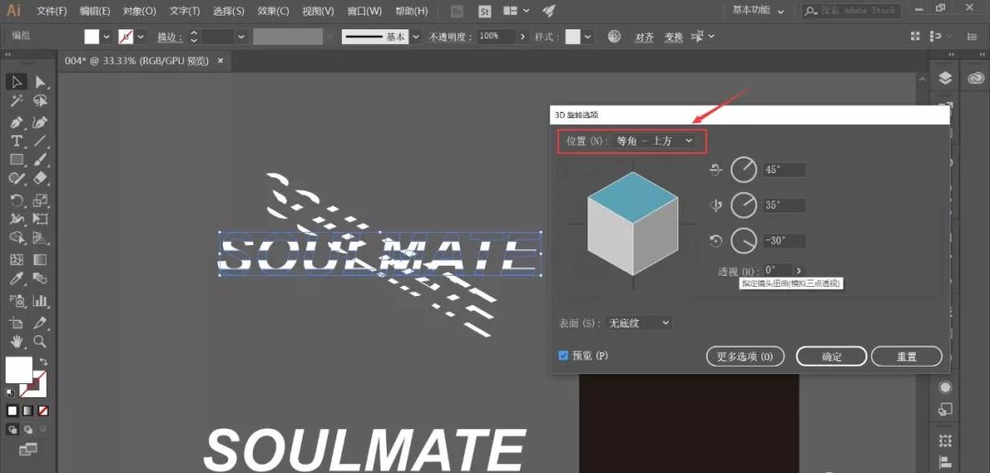This screenshot has height=473, width=990.
Task: Swap fill and stroke colors arrow
Action: click(43, 363)
